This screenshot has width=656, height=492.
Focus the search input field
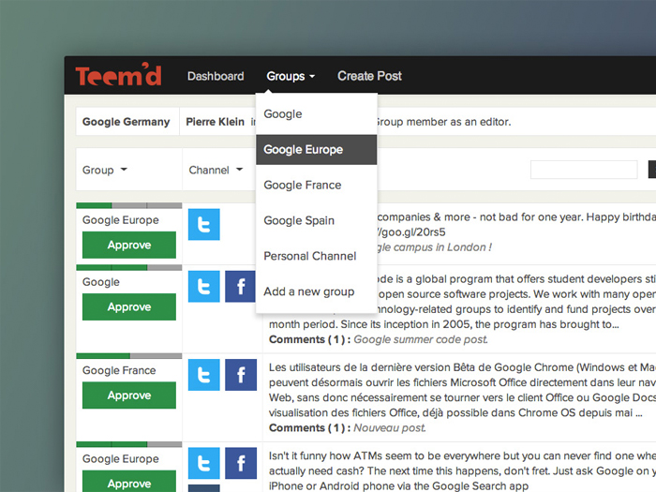point(584,170)
